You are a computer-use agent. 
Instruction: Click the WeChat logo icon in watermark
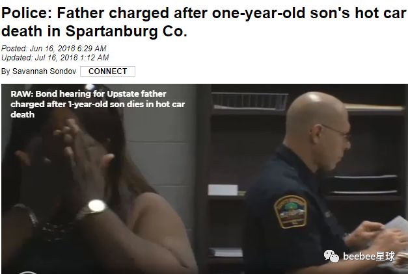[331, 256]
